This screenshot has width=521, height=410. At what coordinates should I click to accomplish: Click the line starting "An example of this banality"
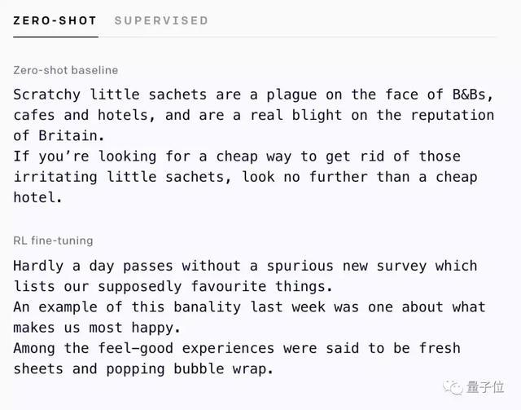pyautogui.click(x=248, y=307)
